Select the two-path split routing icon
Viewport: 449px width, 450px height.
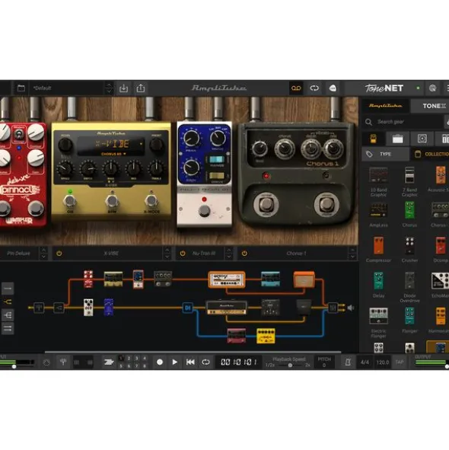point(8,302)
